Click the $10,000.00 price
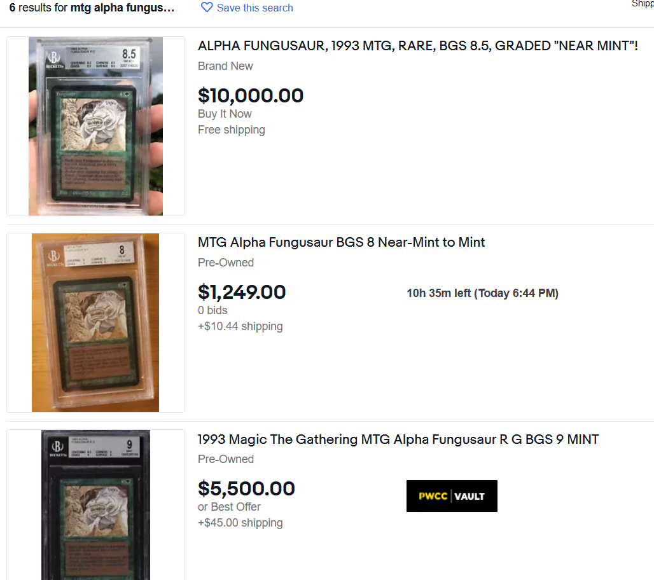 (x=251, y=95)
